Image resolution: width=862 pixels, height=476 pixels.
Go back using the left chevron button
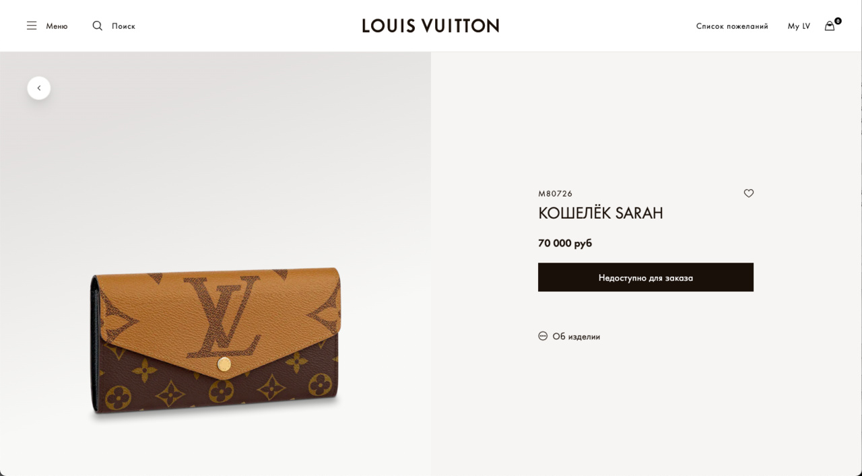click(39, 88)
